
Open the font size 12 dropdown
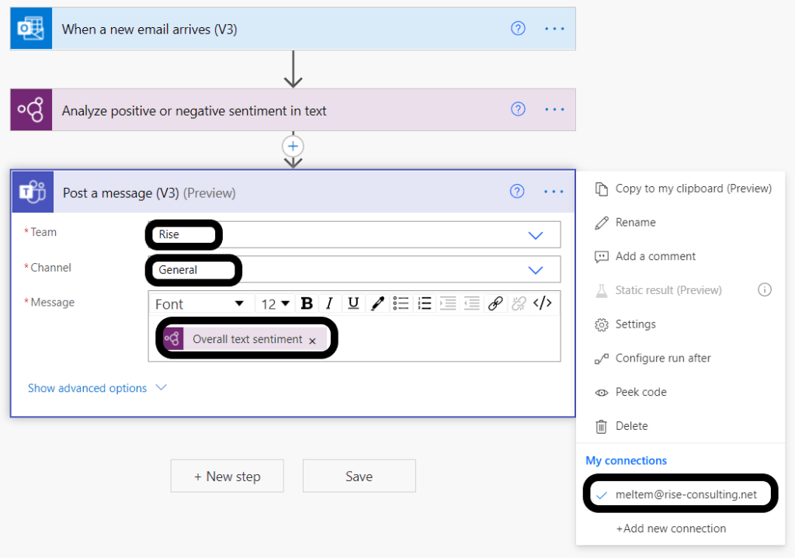(276, 303)
